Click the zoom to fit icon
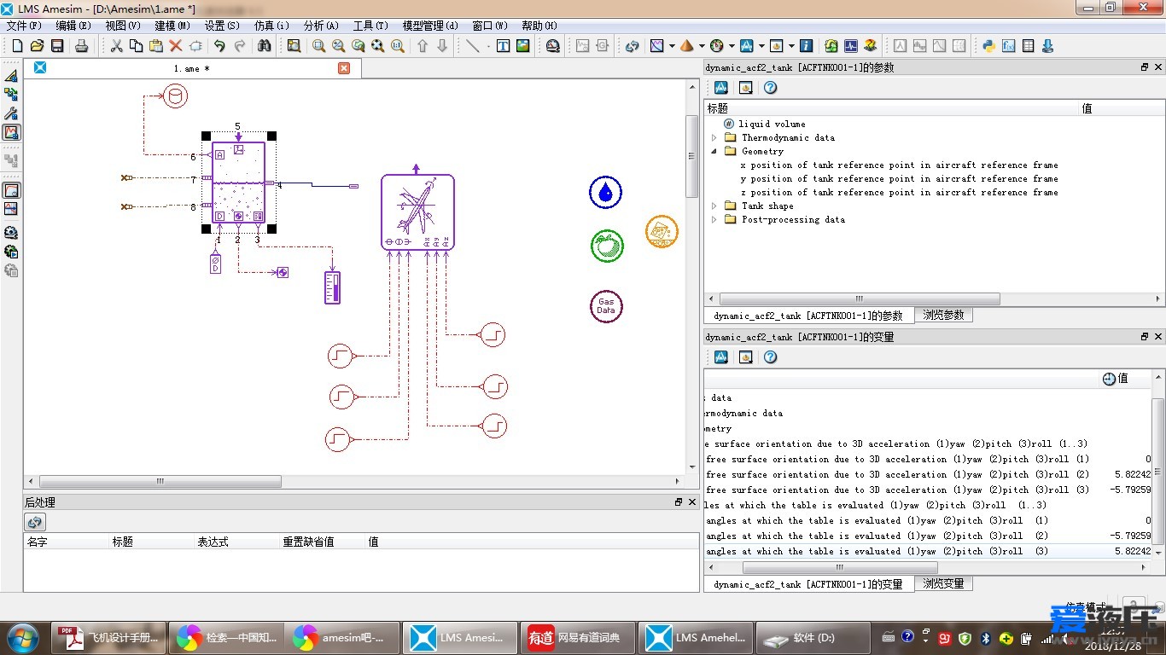1166x655 pixels. [x=377, y=46]
